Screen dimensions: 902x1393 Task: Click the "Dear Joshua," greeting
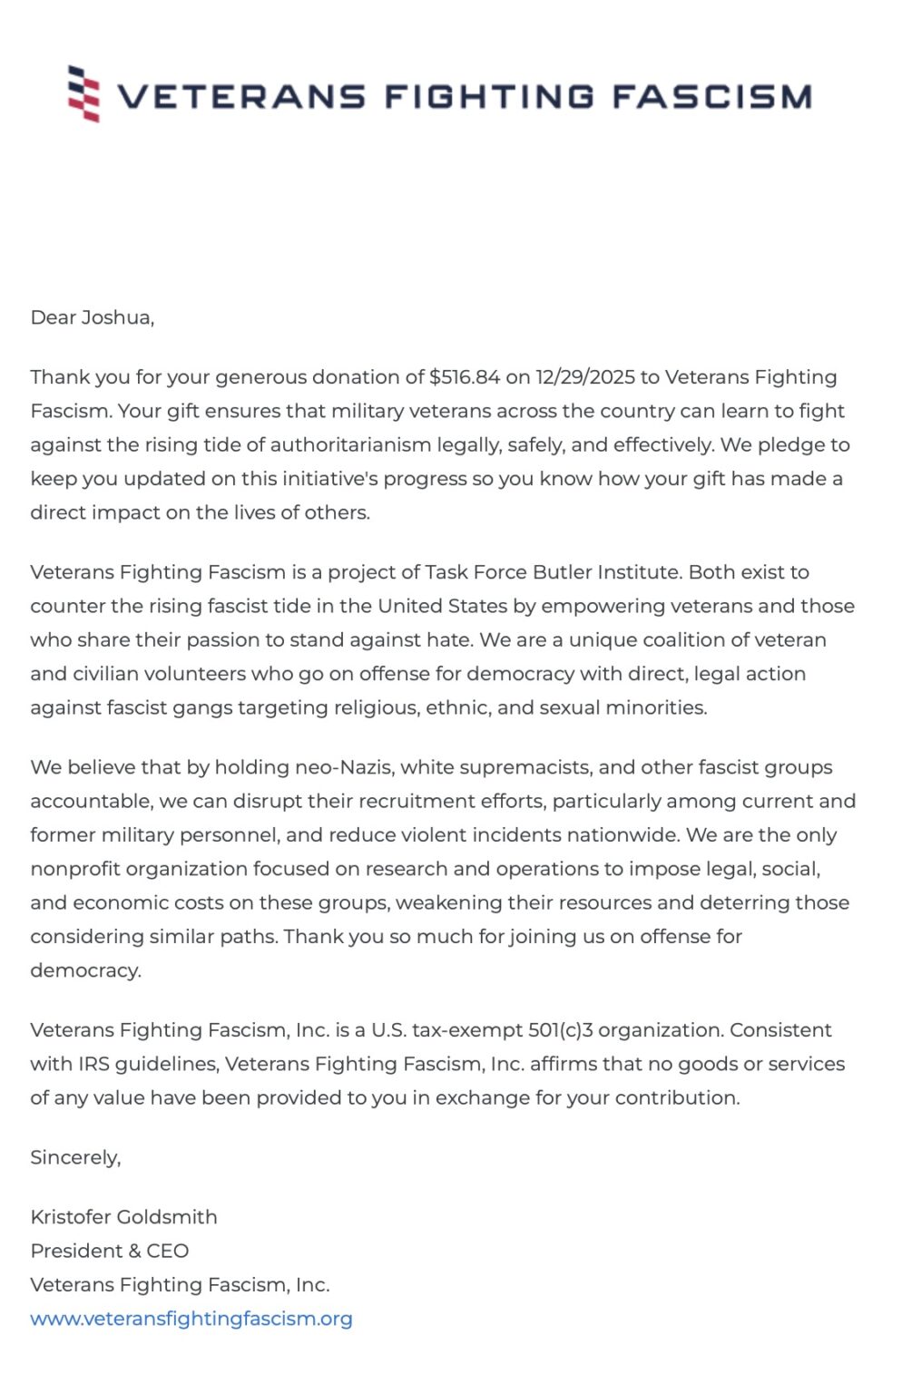92,317
